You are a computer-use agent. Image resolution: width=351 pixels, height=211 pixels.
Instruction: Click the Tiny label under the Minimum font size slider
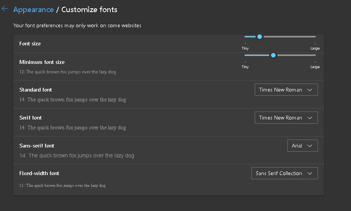(245, 67)
